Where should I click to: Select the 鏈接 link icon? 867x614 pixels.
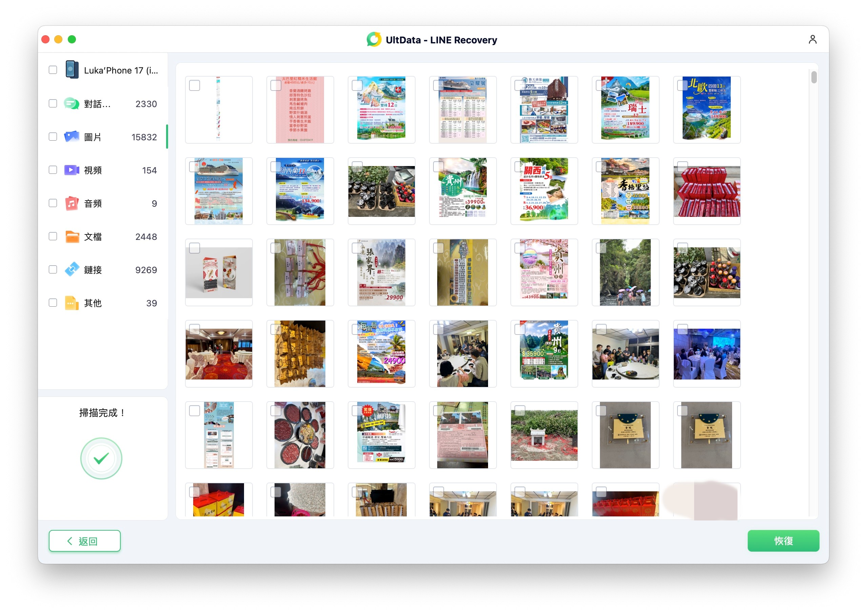(72, 270)
